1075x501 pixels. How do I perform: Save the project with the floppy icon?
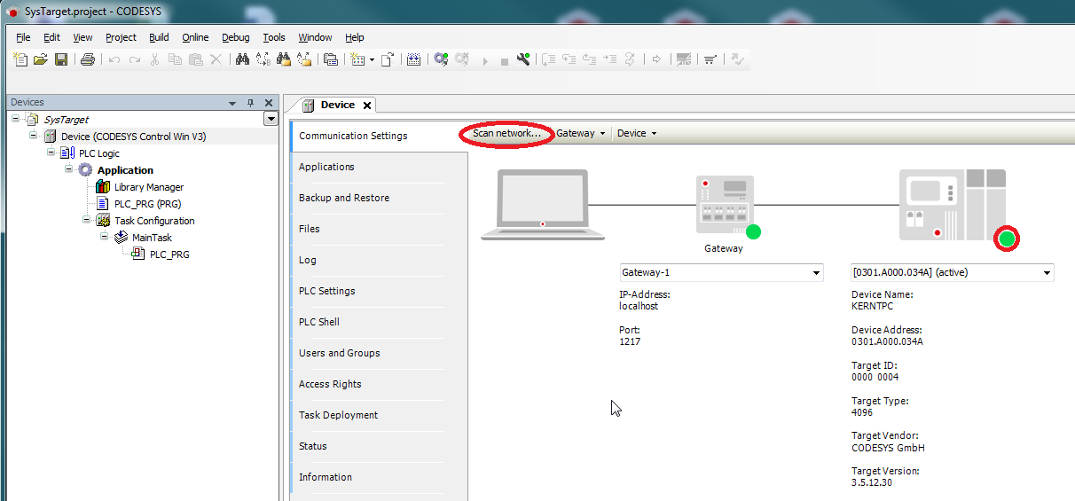click(61, 59)
